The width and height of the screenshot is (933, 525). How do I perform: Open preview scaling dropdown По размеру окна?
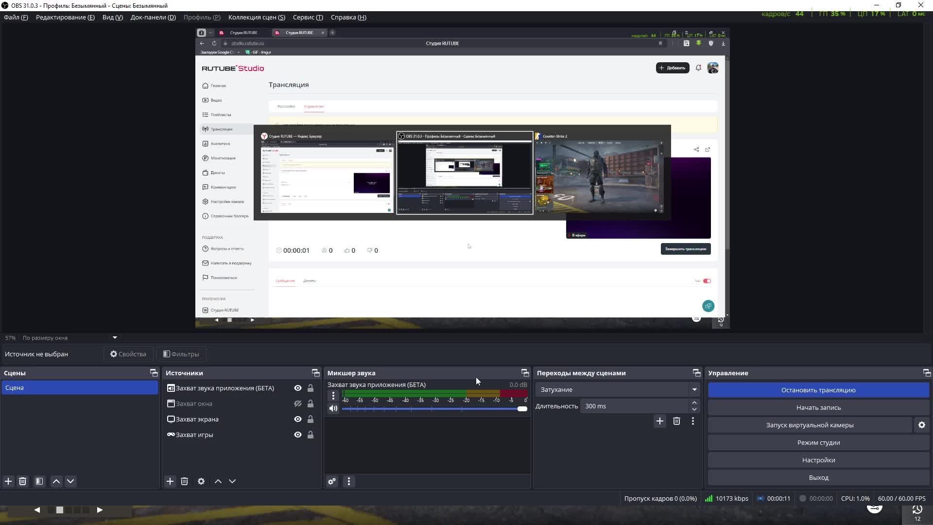(69, 338)
